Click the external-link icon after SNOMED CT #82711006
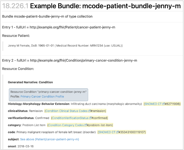The image size is (184, 150). point(163,104)
